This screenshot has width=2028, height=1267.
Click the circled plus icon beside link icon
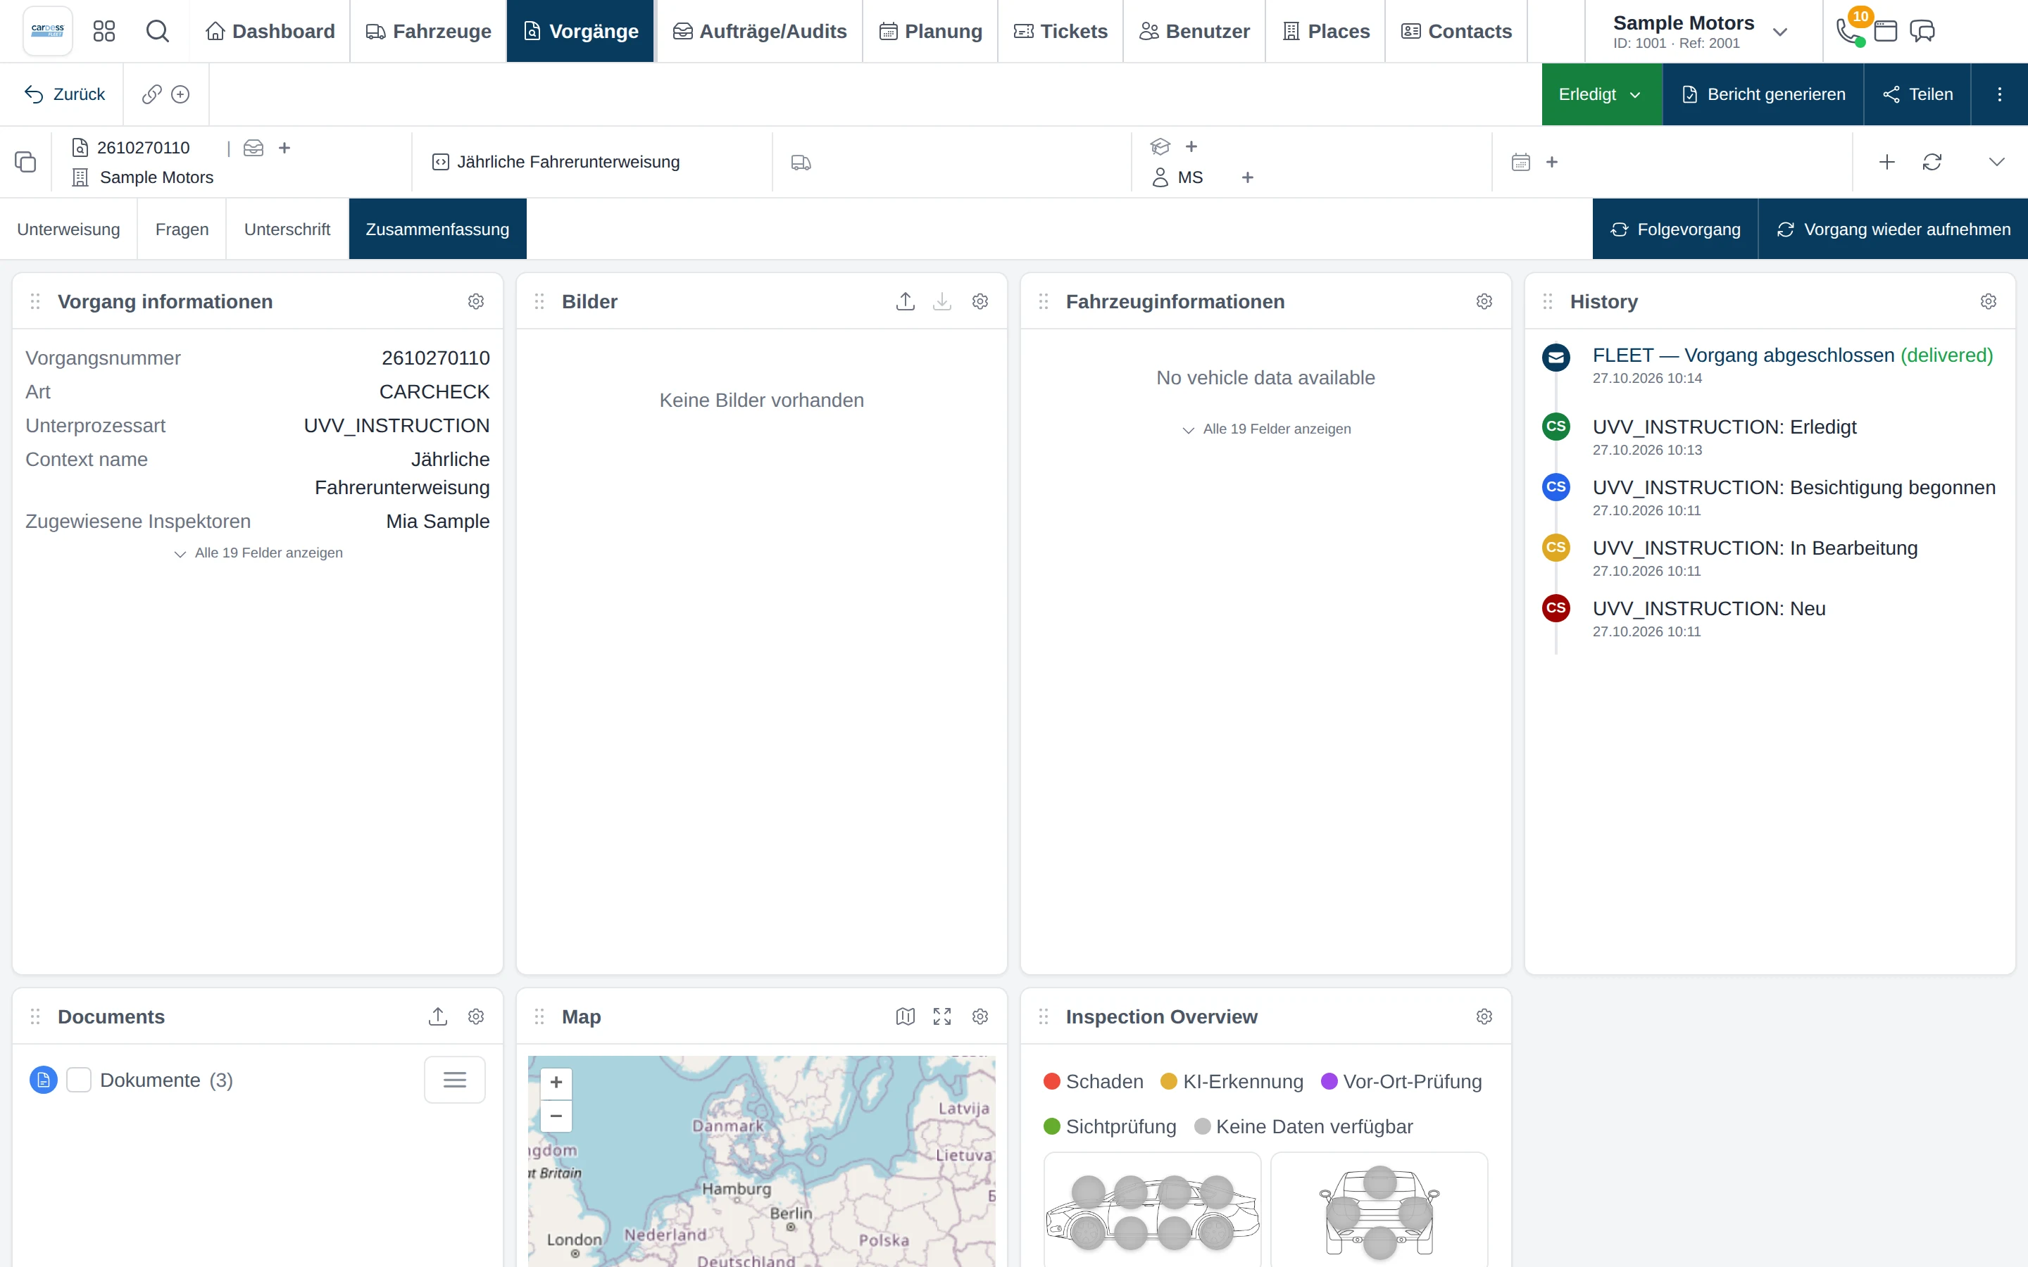click(x=180, y=94)
